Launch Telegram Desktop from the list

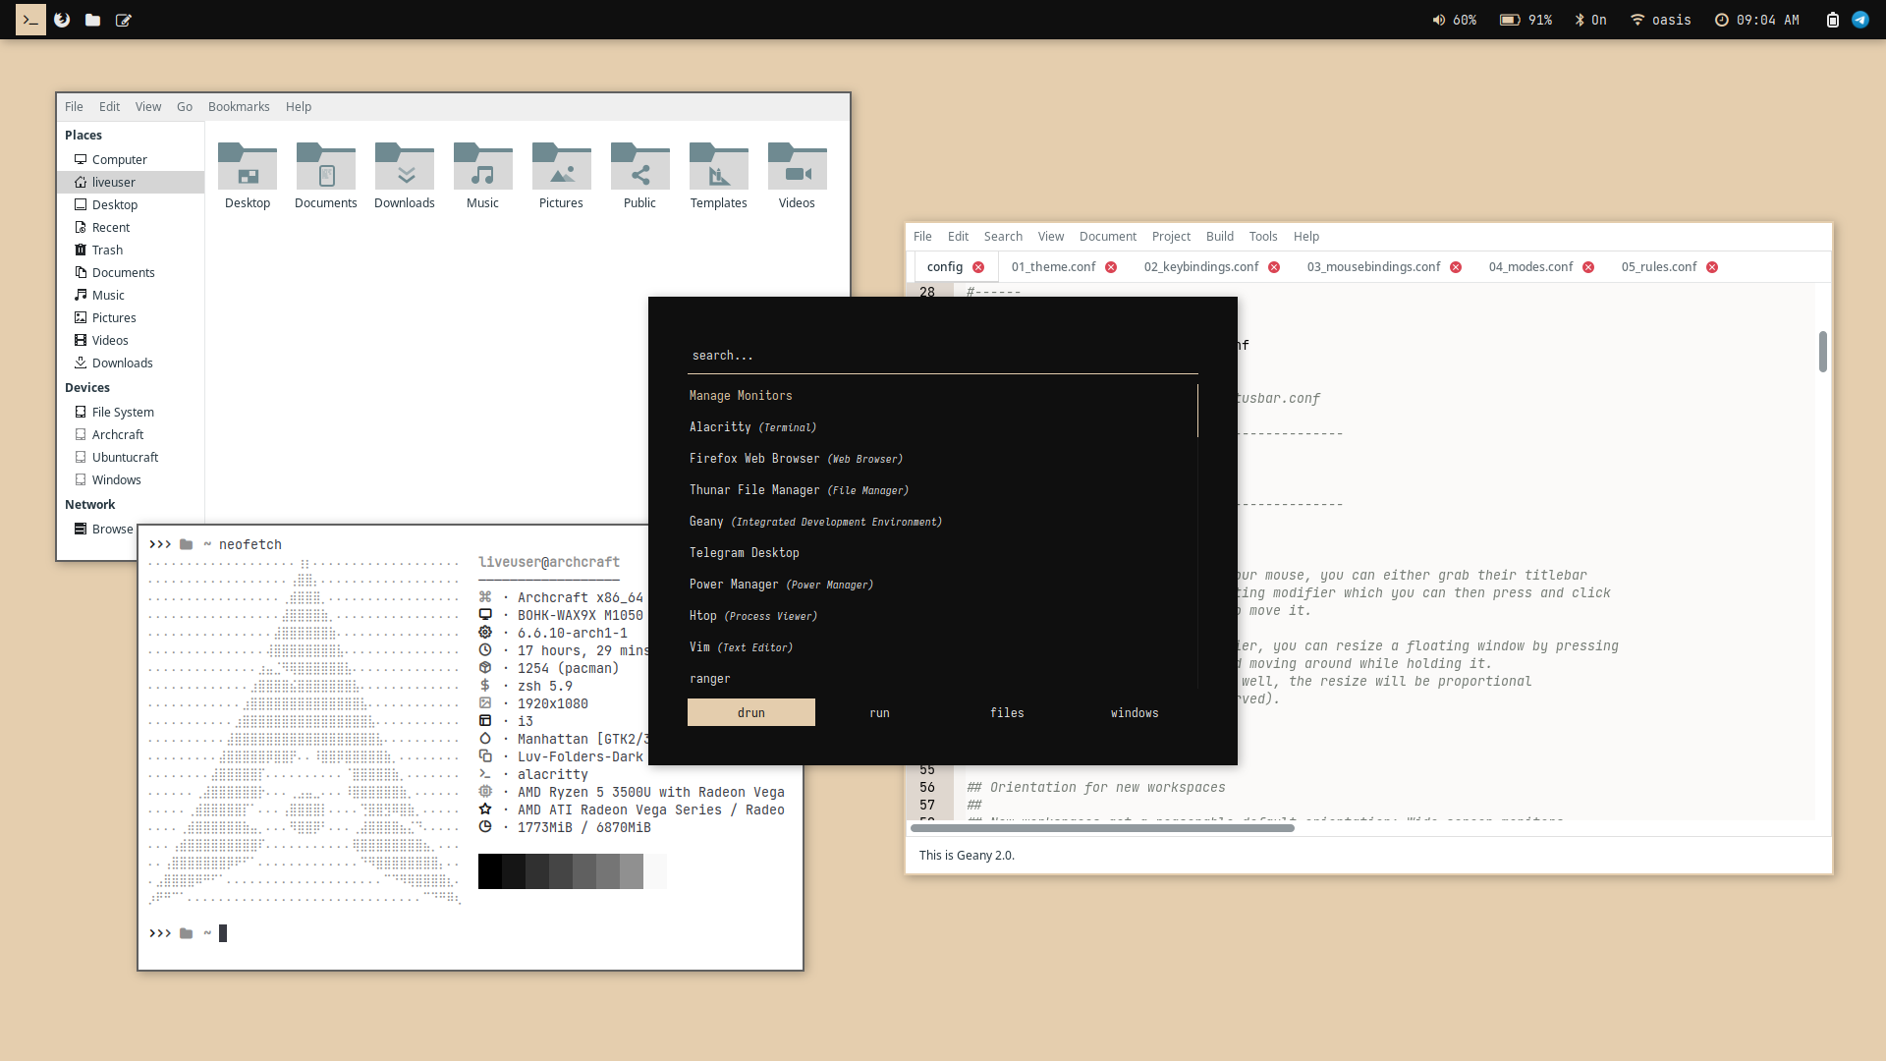click(744, 553)
